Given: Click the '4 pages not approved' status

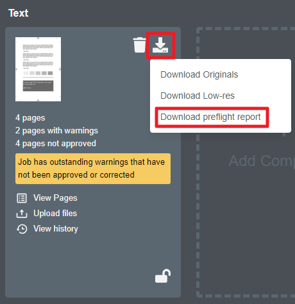Looking at the screenshot, I should [56, 144].
